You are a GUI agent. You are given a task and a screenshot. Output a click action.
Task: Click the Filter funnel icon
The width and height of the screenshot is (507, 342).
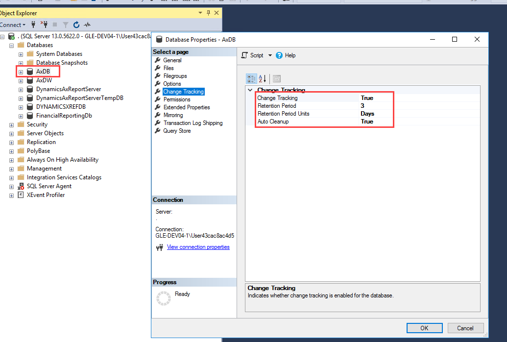tap(66, 24)
